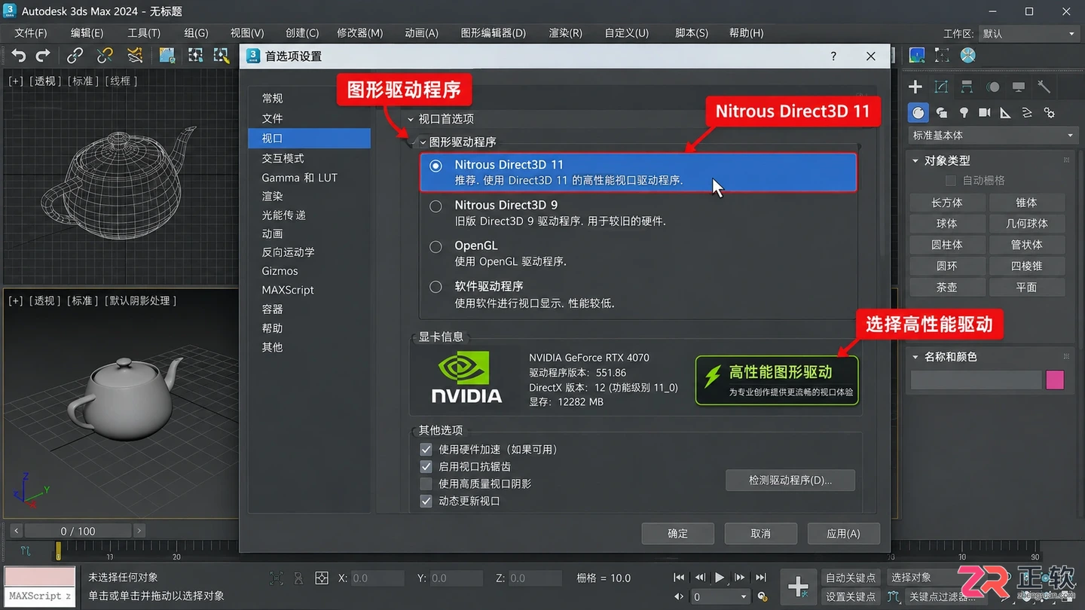Select the Link (chain) tool
Image resolution: width=1085 pixels, height=610 pixels.
tap(75, 56)
